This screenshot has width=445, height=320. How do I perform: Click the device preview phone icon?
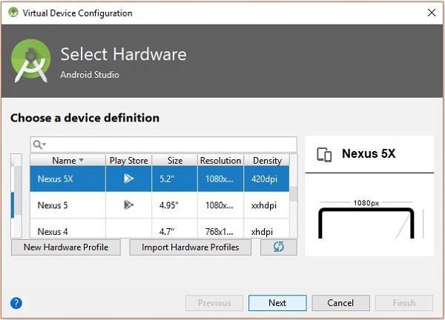tap(324, 155)
